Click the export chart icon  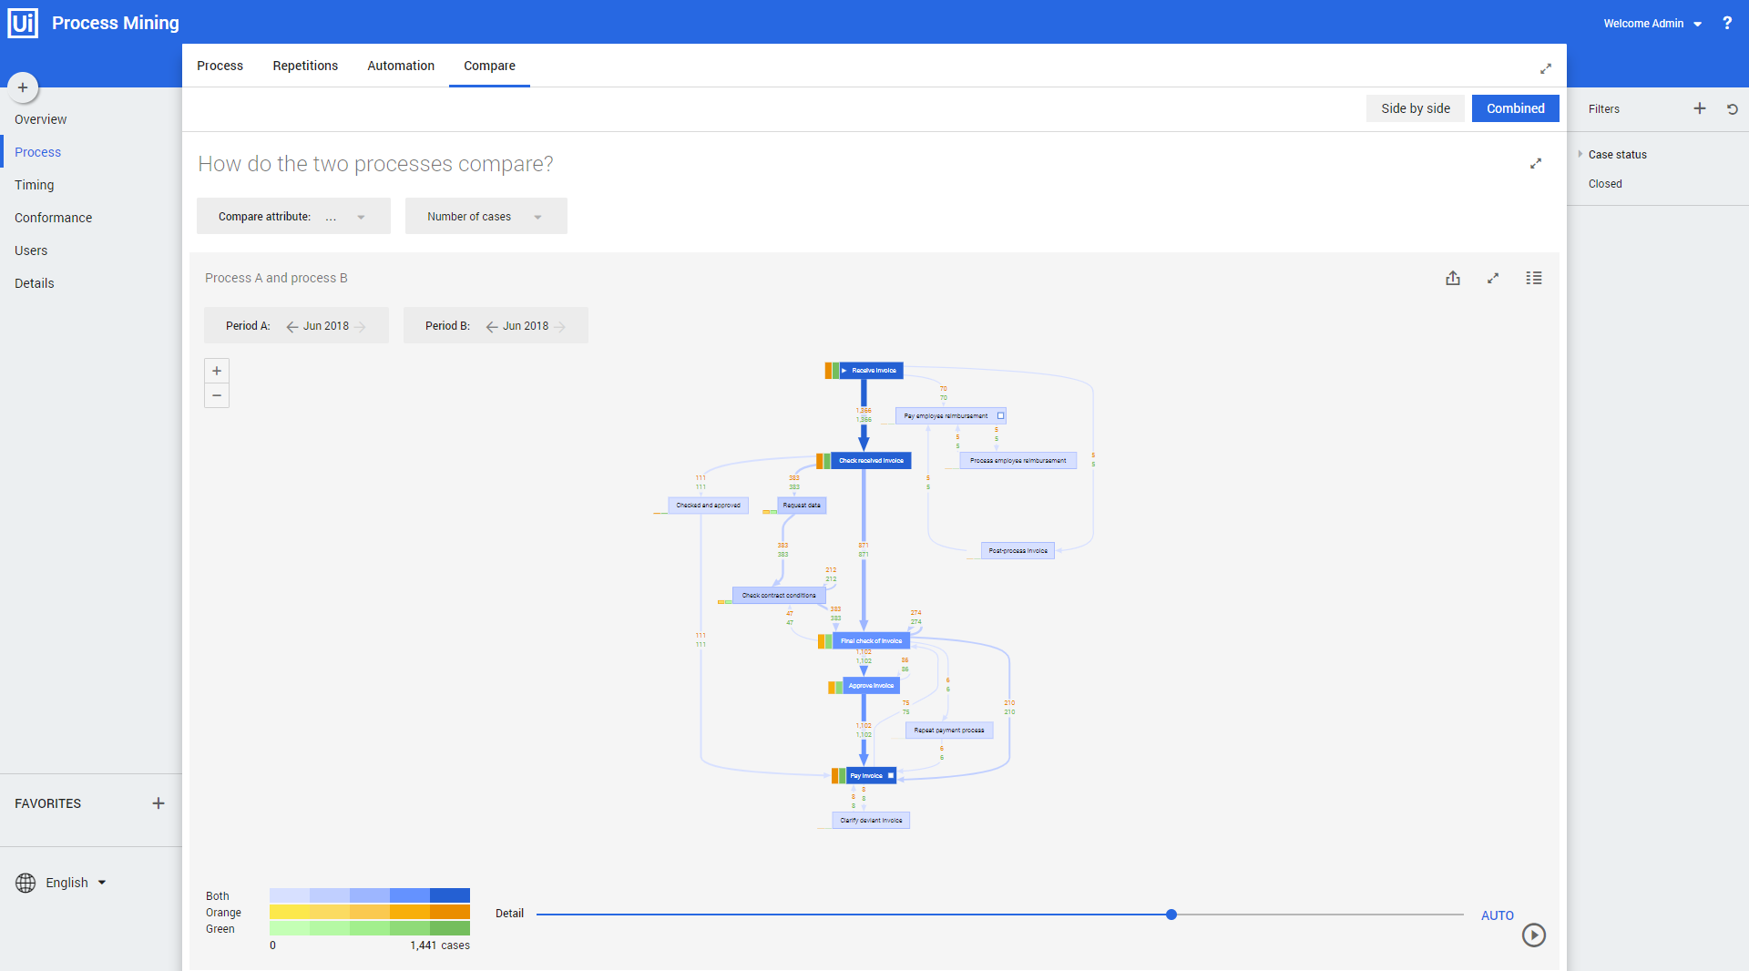tap(1453, 279)
